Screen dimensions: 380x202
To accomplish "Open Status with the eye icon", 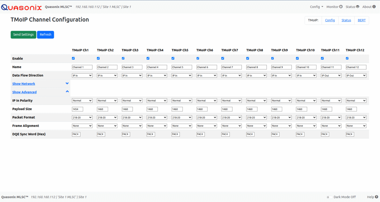I will coord(358,7).
